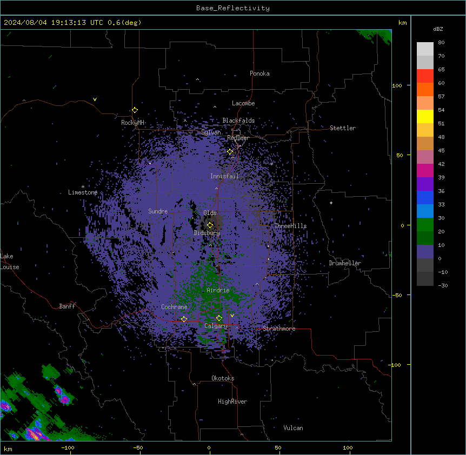Screen dimensions: 466x455
Task: Click the Lake Louise label
Action: pos(10,262)
